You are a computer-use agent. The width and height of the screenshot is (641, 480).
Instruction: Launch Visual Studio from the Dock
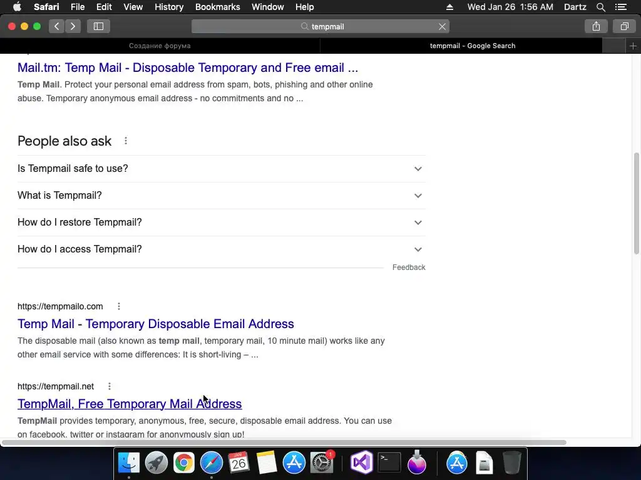click(x=362, y=463)
